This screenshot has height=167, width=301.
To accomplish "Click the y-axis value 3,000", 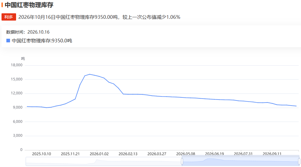I will (x=18, y=136).
